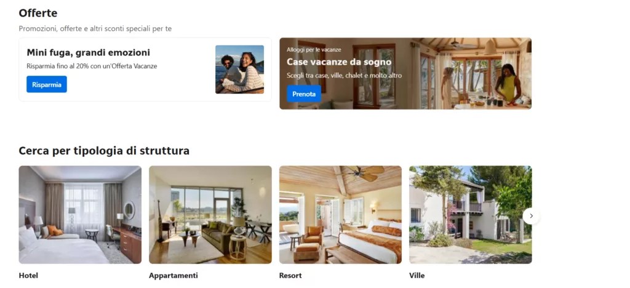Select the Ville label
Screen dimensions: 630x288
tap(417, 276)
